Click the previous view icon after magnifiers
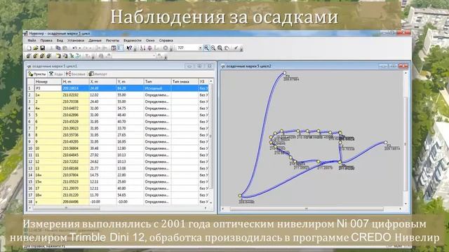449x252 pixels. [227, 48]
